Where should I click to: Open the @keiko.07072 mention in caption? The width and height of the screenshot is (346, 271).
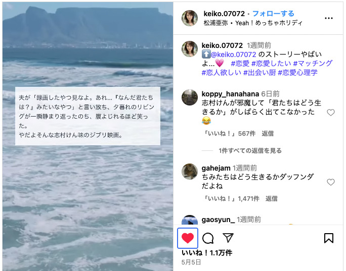click(x=234, y=55)
